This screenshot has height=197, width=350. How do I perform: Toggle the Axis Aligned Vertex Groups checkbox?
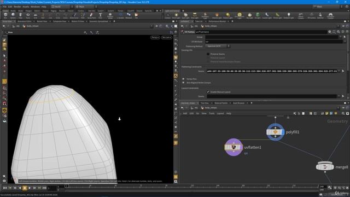coord(183,83)
